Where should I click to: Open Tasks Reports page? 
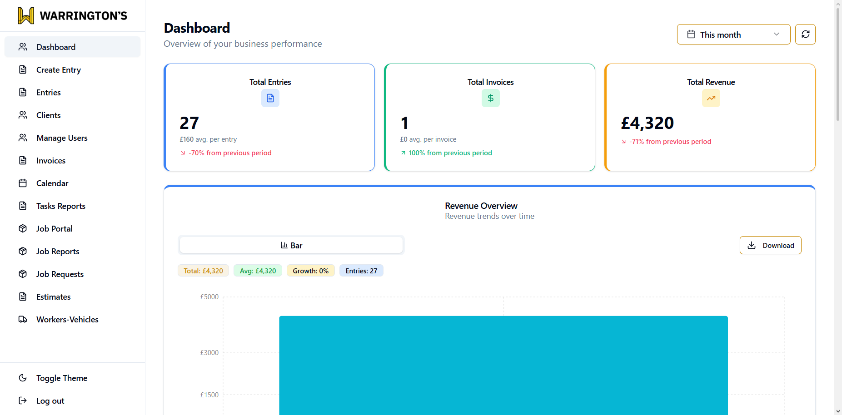(x=72, y=206)
